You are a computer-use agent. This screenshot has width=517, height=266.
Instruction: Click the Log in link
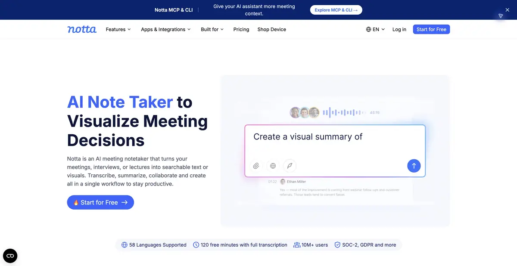point(399,29)
